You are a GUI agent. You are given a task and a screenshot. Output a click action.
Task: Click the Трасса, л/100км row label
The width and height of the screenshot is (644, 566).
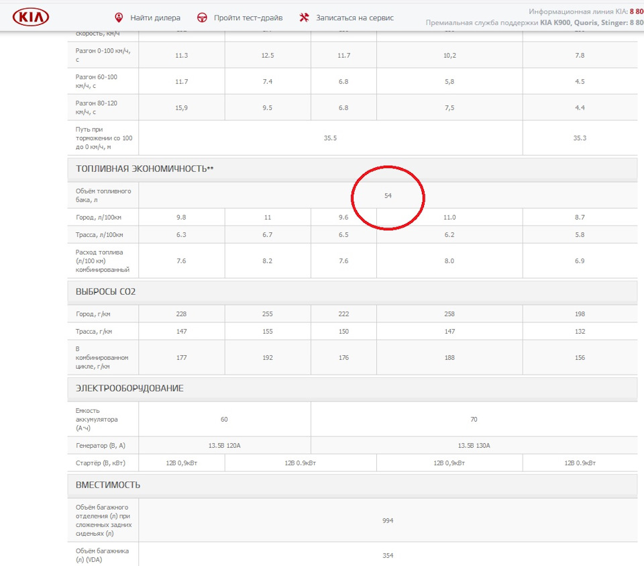(x=99, y=235)
